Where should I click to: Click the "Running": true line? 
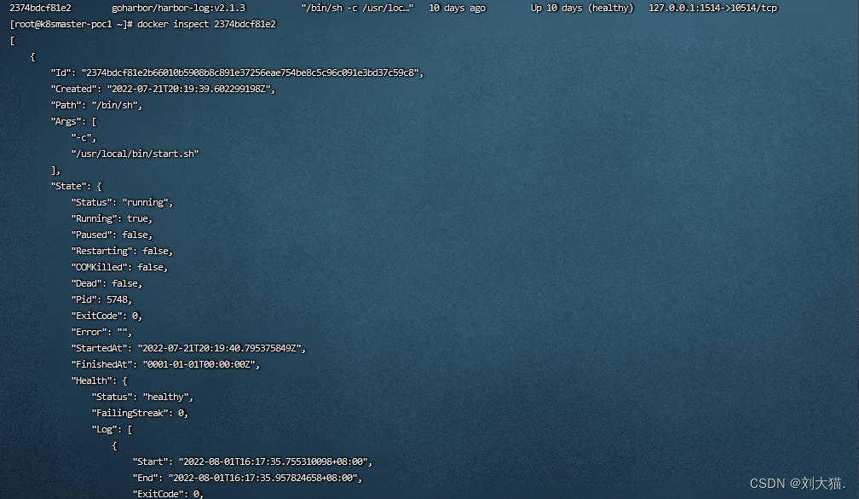click(112, 218)
